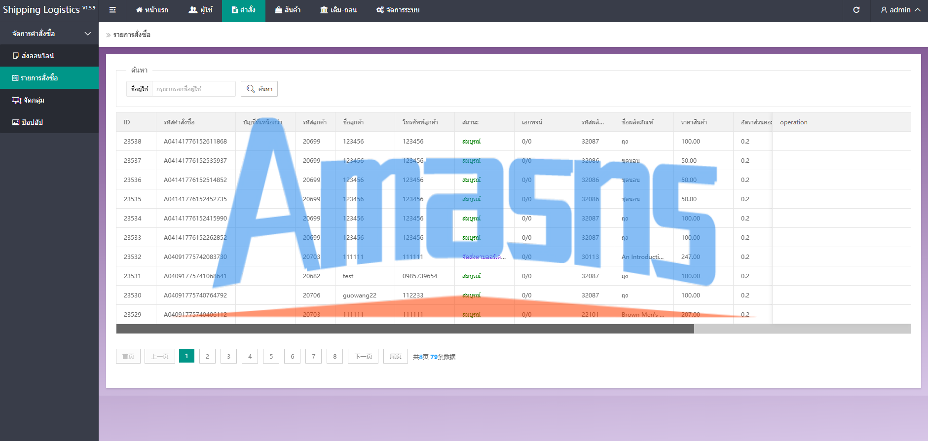Go to page 8
Image resolution: width=928 pixels, height=441 pixels.
pos(334,356)
